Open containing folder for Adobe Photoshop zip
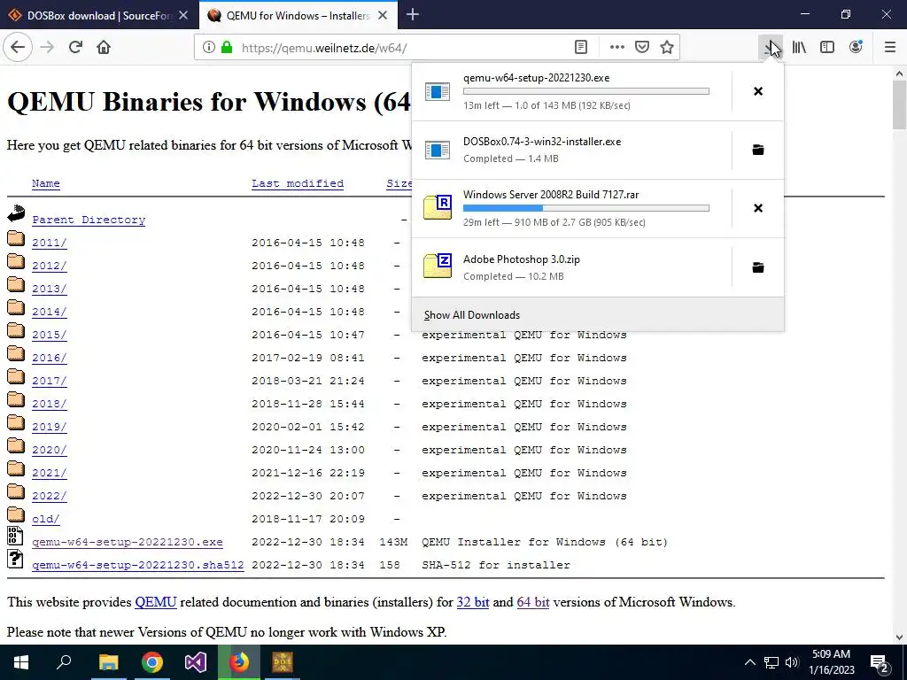The width and height of the screenshot is (907, 680). (x=758, y=267)
